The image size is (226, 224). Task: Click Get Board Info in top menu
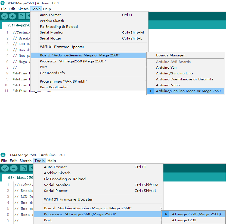click(x=89, y=73)
